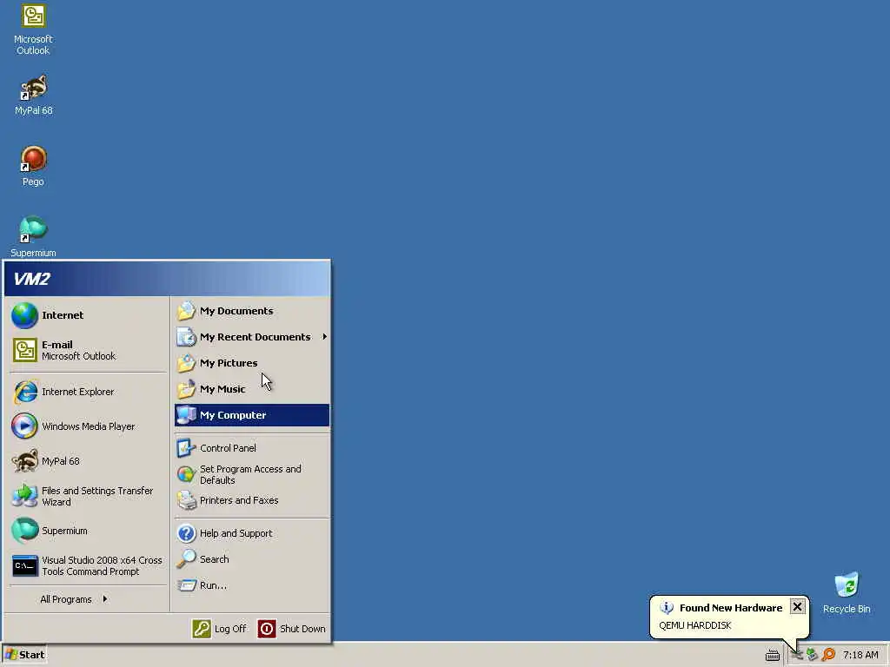Open the Microsoft Outlook desktop shortcut
Image resolution: width=890 pixels, height=667 pixels.
[x=33, y=30]
